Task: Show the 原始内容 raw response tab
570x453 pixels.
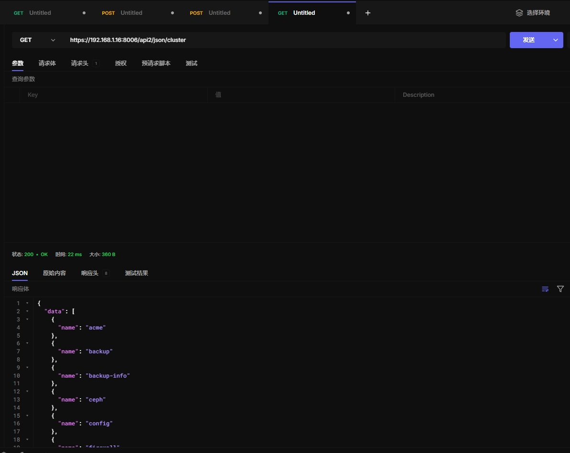Action: coord(54,273)
